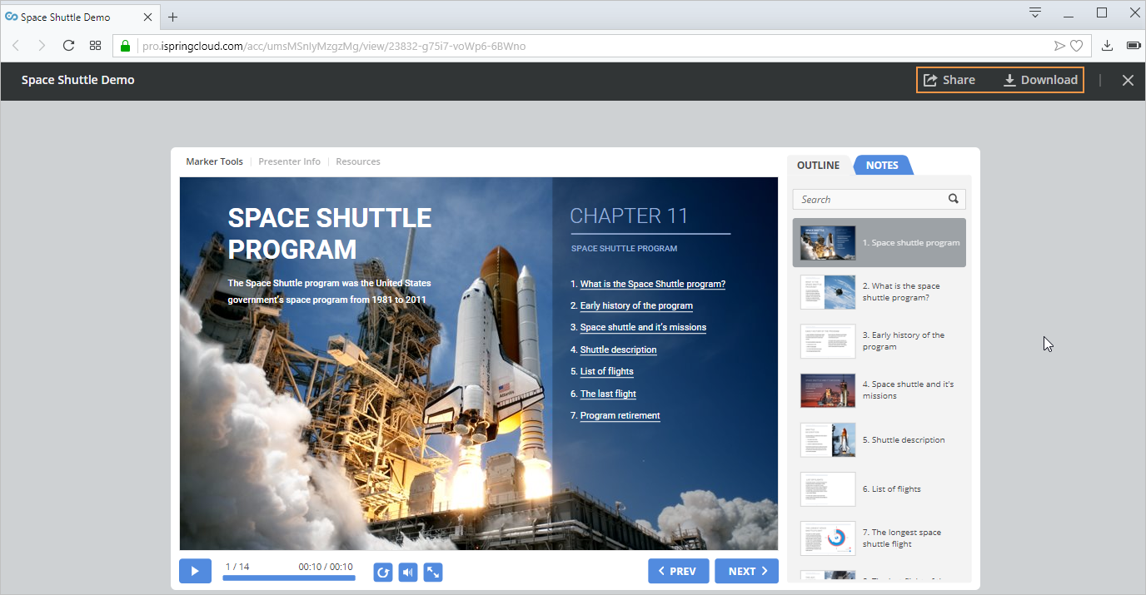This screenshot has width=1146, height=595.
Task: Select outline slide 2 'What is the space shuttle program?'
Action: coord(879,292)
